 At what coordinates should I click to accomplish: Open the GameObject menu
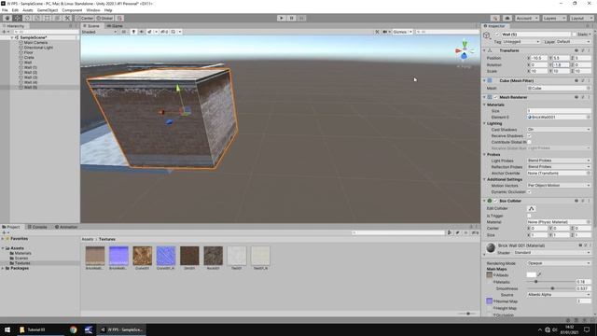pos(48,10)
